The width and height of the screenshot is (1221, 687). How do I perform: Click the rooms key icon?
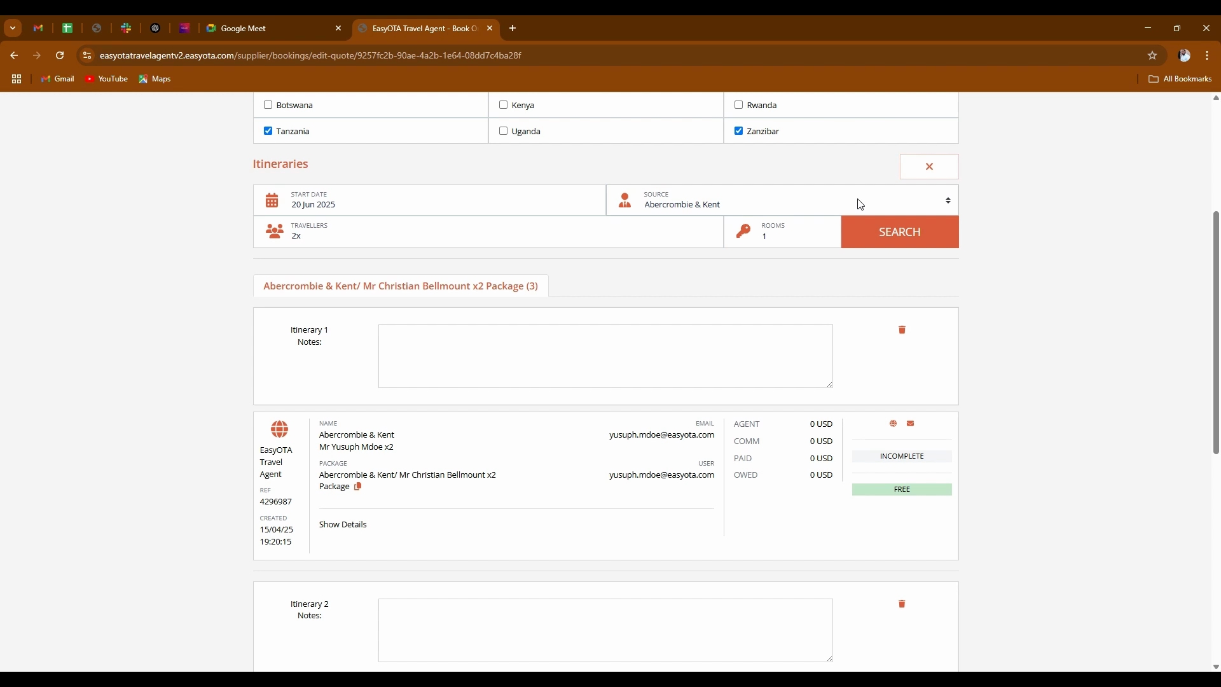[x=743, y=231]
